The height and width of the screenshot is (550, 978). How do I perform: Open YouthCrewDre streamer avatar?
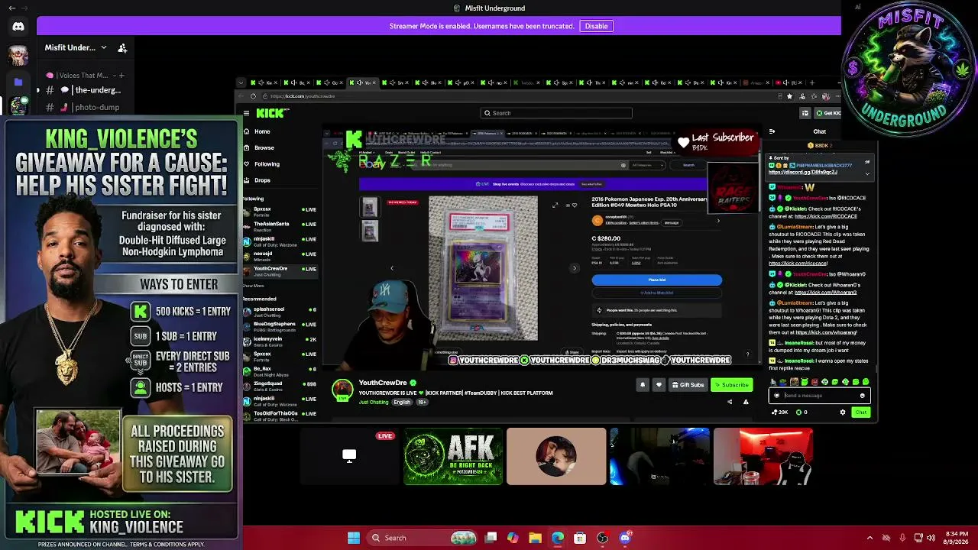coord(342,390)
